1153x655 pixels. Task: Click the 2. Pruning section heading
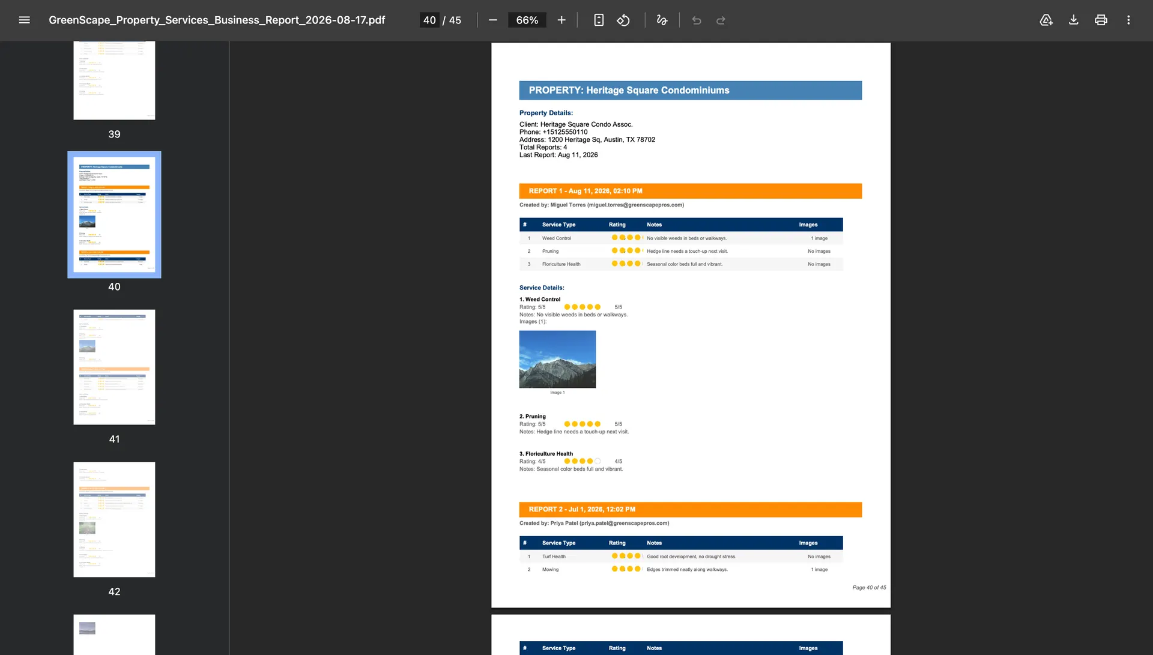pos(533,416)
